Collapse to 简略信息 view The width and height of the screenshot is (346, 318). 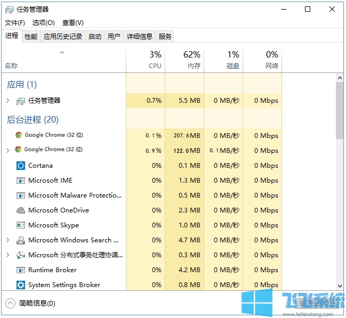30,304
